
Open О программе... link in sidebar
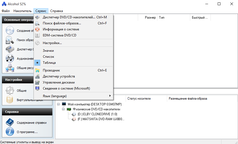[27, 132]
